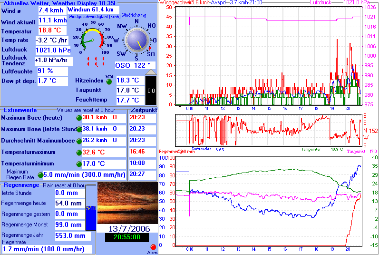
Task: Click green LED beside Maximum Regen Rate
Action: (x=40, y=175)
